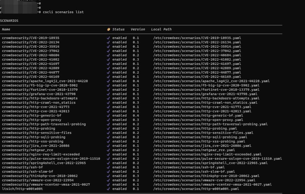
Task: Click version 0.4 in apache_log4j2 row
Action: click(x=136, y=81)
